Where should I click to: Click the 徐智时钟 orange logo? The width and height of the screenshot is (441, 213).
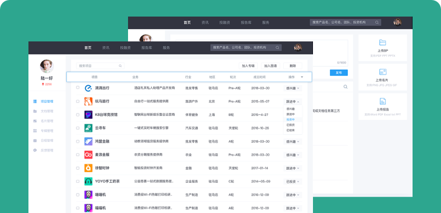tap(88, 168)
